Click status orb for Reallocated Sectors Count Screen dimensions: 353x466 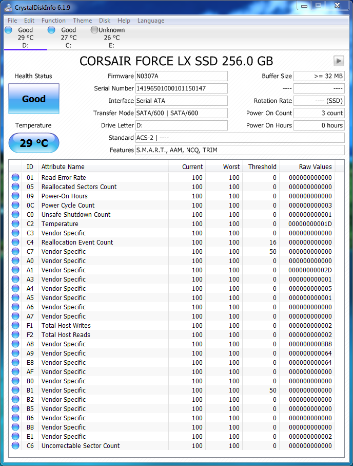tap(15, 187)
